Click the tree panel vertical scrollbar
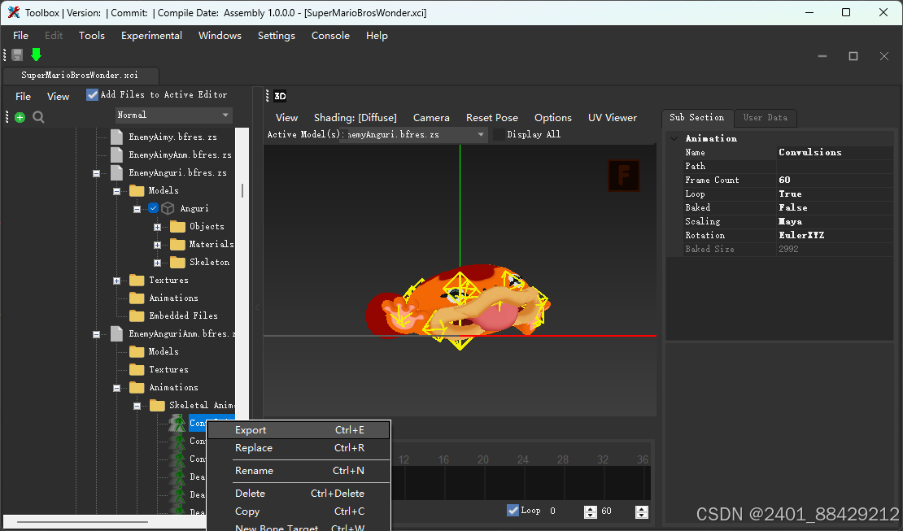 (x=242, y=190)
